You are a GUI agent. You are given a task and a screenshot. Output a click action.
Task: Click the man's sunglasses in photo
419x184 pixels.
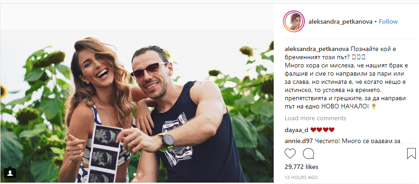click(x=149, y=71)
